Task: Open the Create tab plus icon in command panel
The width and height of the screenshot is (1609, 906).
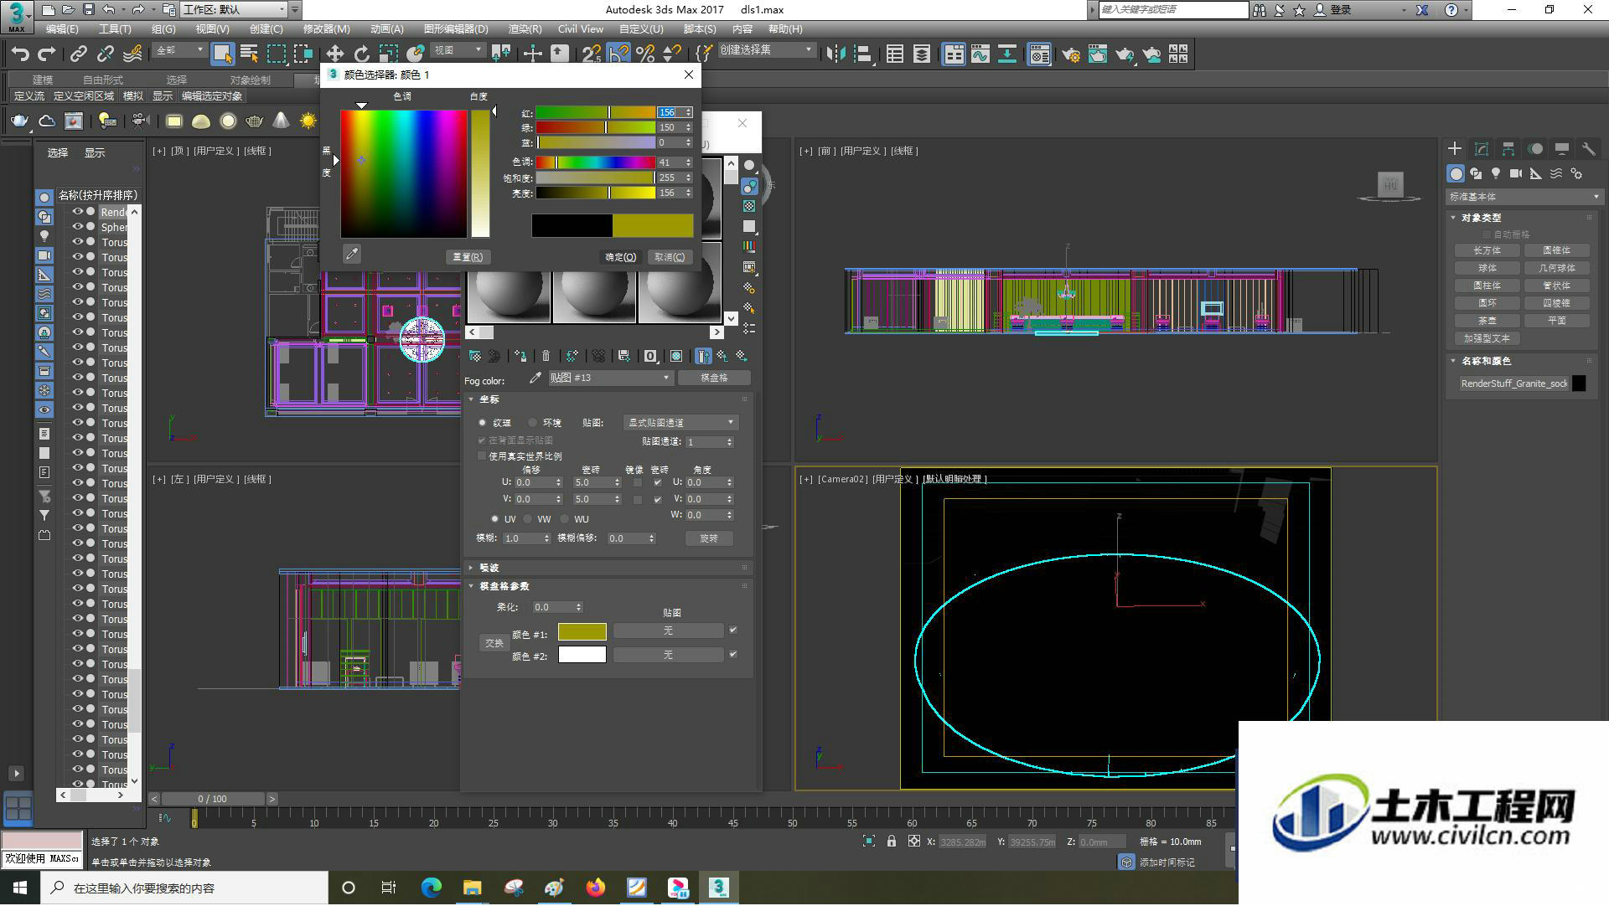Action: [x=1455, y=149]
